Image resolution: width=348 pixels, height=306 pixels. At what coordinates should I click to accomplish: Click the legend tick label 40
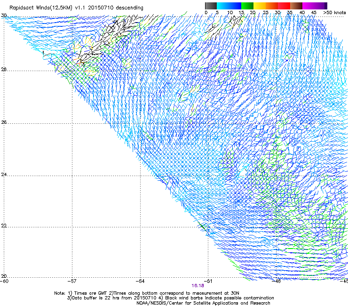[302, 13]
